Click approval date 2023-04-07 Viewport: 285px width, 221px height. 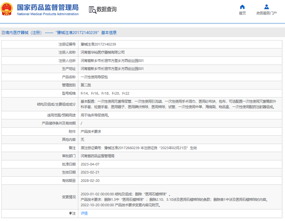[90, 164]
